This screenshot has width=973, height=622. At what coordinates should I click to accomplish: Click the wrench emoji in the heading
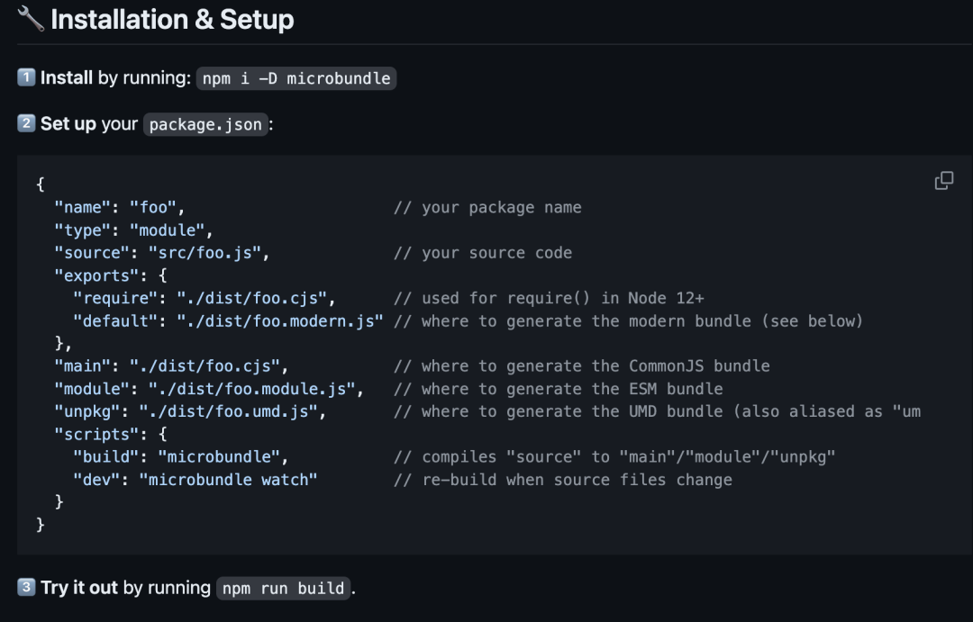[x=31, y=19]
